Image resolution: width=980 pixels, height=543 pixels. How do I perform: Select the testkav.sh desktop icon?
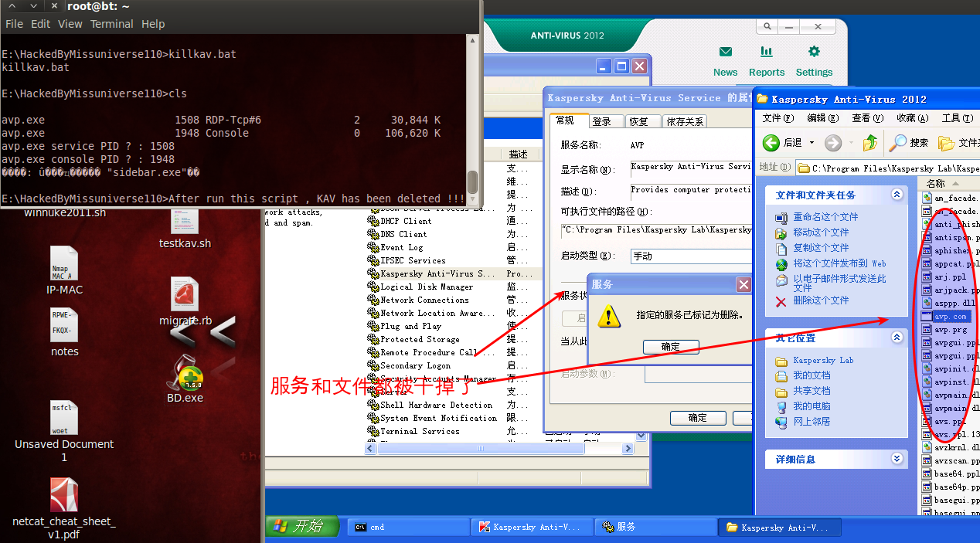click(185, 229)
